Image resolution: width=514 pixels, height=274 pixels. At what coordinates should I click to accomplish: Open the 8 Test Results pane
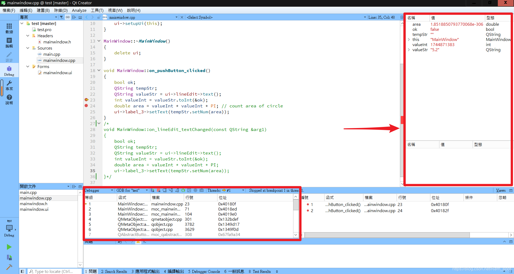click(260, 271)
